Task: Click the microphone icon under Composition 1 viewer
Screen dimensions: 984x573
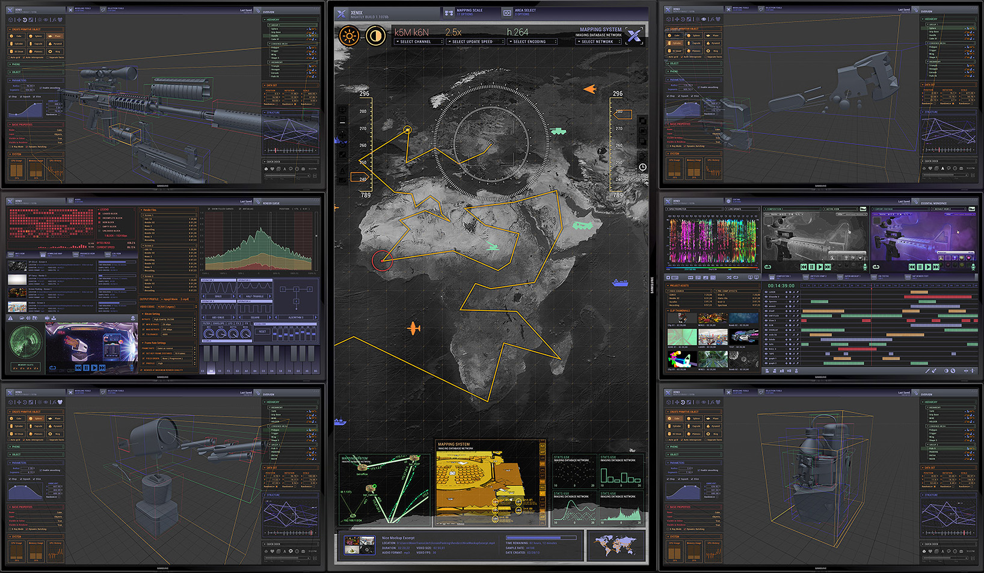Action: click(865, 266)
